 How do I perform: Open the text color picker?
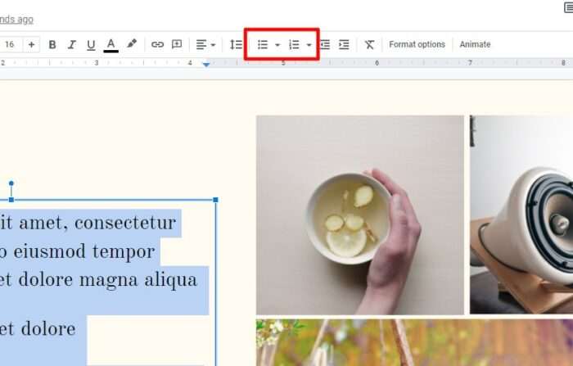[x=111, y=45]
